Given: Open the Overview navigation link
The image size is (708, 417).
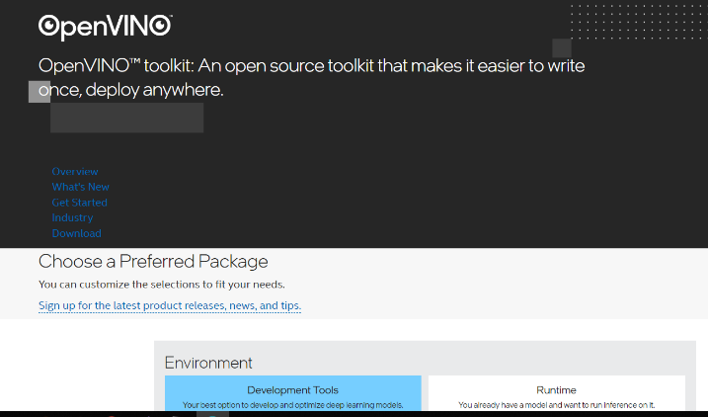Looking at the screenshot, I should [75, 172].
